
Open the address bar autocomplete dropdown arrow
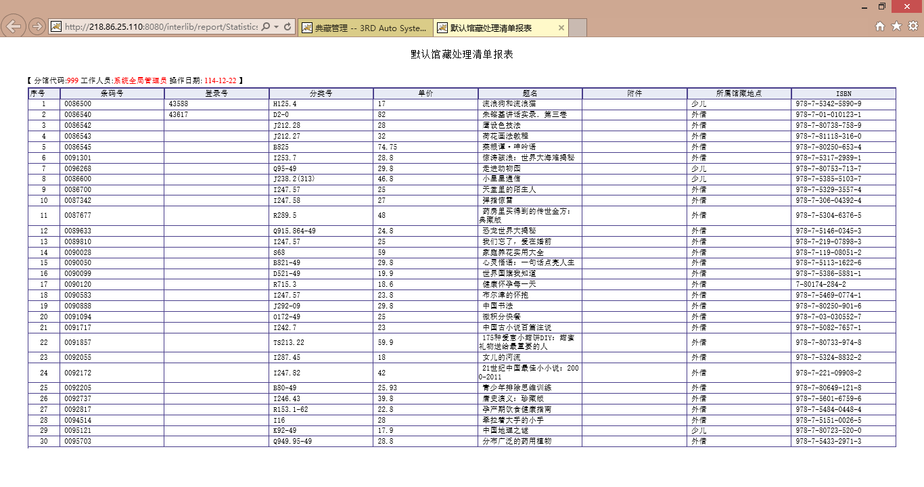point(275,27)
